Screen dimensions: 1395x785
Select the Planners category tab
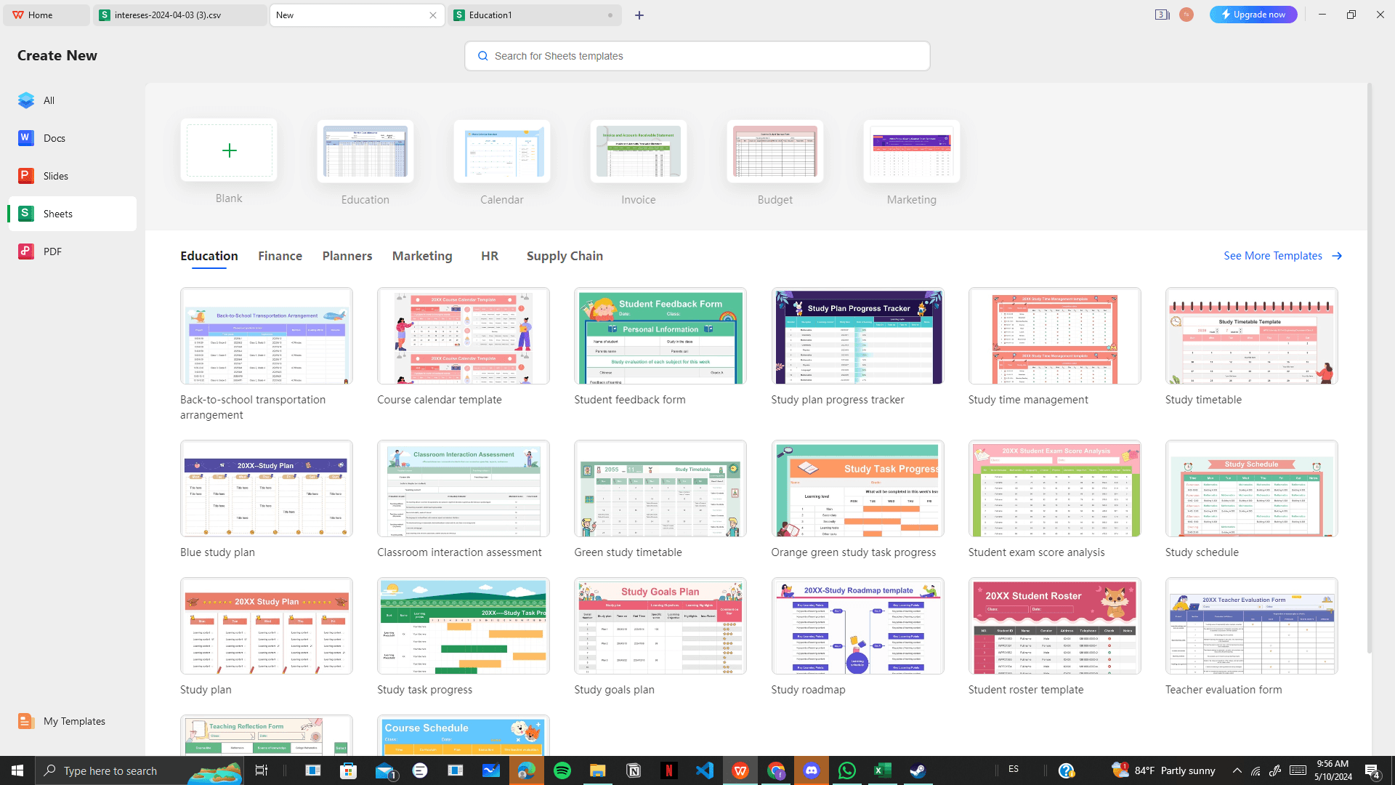point(347,256)
